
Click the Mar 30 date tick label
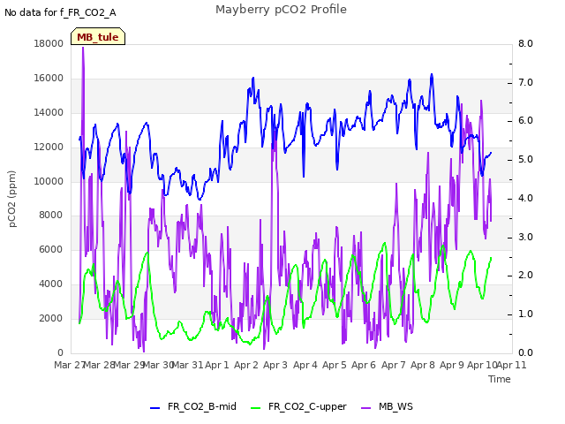[x=159, y=365]
